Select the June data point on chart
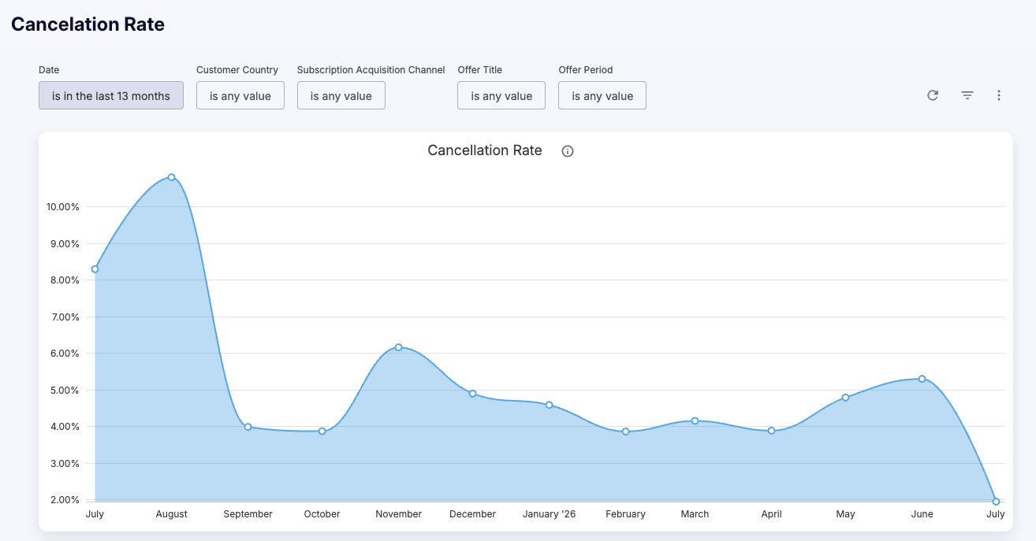The height and width of the screenshot is (541, 1036). point(922,379)
